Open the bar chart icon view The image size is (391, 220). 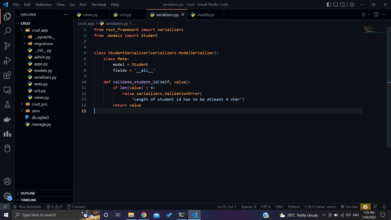(x=7, y=134)
